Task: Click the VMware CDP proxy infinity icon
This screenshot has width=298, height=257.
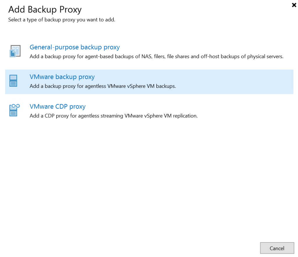Action: pyautogui.click(x=15, y=110)
